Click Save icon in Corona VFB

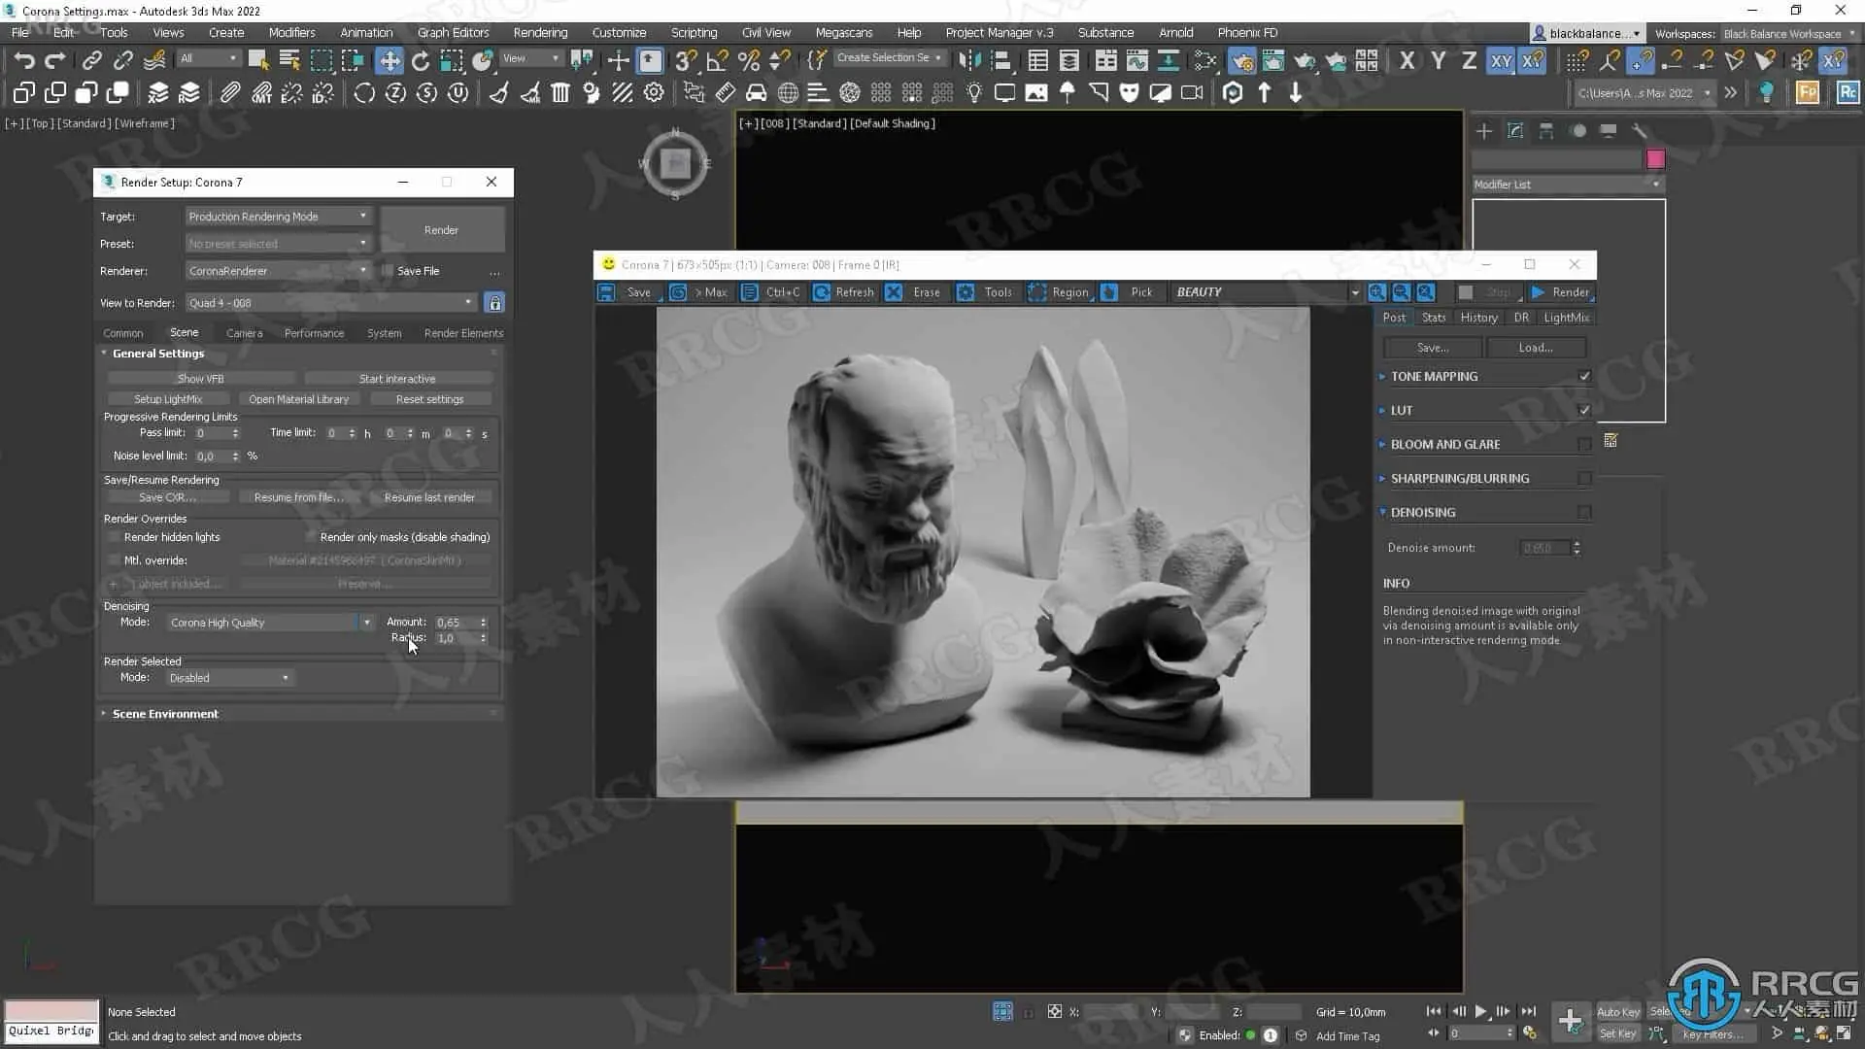click(606, 292)
